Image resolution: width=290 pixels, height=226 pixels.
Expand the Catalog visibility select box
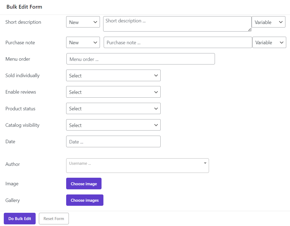(x=113, y=125)
